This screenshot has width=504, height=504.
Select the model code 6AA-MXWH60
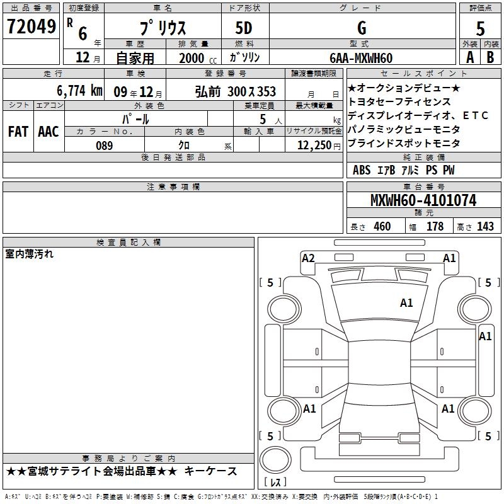(361, 58)
